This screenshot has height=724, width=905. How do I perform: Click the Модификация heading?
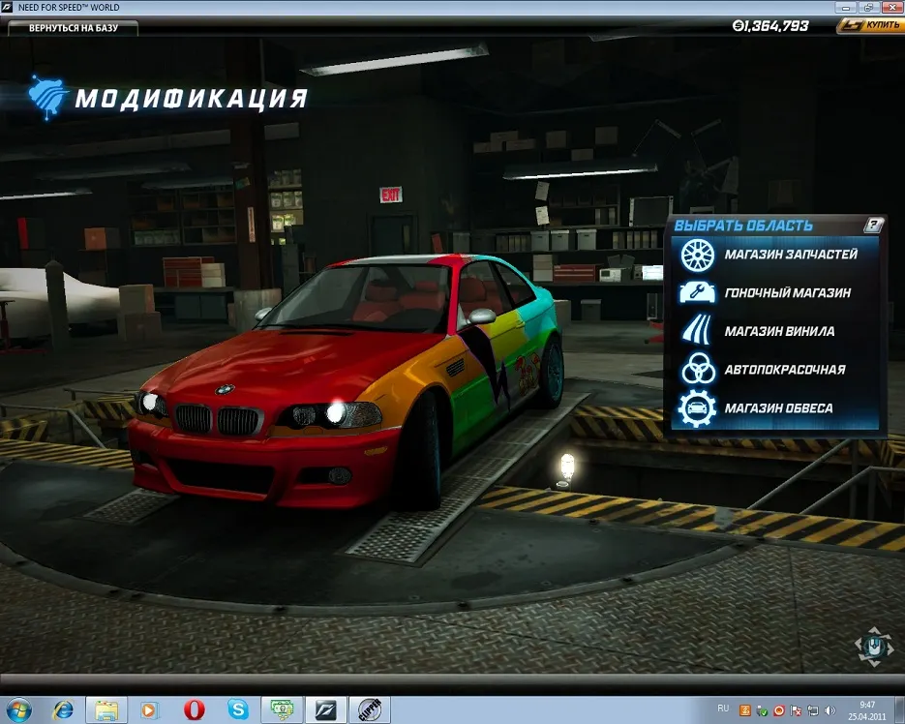[191, 98]
